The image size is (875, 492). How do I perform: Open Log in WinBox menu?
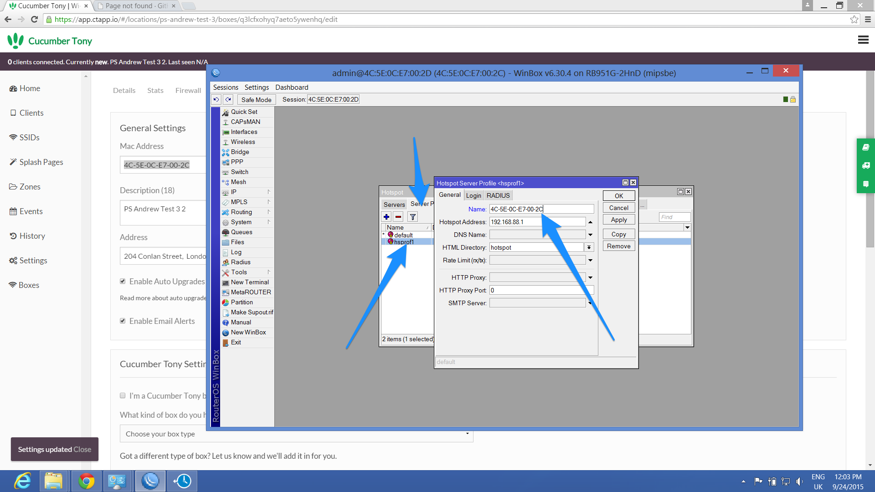coord(236,252)
